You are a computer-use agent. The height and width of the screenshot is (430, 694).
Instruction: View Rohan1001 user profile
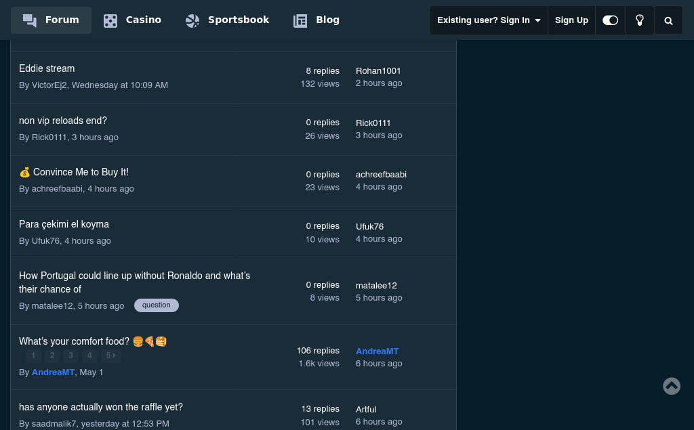click(x=378, y=71)
